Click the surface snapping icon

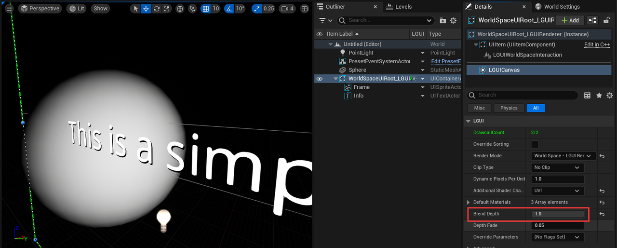192,9
